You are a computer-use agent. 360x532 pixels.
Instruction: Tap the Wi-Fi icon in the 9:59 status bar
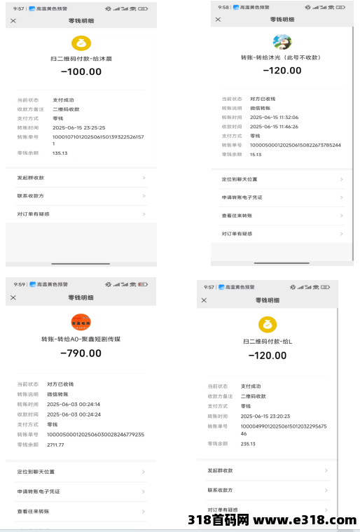(x=133, y=284)
